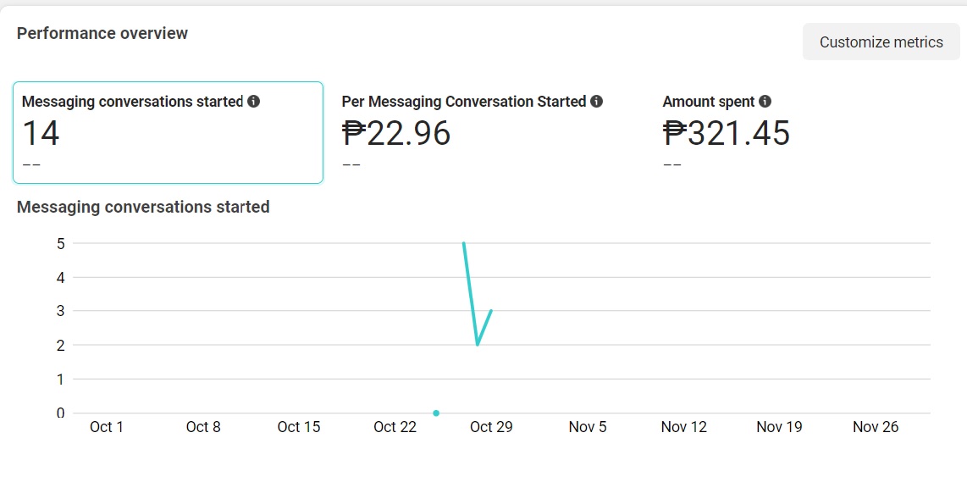The image size is (967, 477).
Task: Click the ₱321.45 amount value
Action: 727,133
